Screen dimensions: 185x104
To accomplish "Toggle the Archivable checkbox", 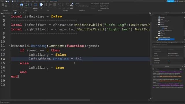I will 169,61.
